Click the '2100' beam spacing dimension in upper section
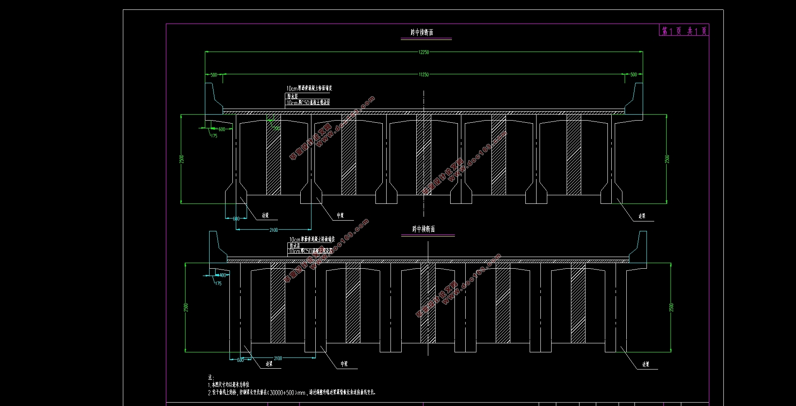 click(274, 230)
